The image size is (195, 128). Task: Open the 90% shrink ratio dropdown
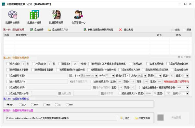188,87
